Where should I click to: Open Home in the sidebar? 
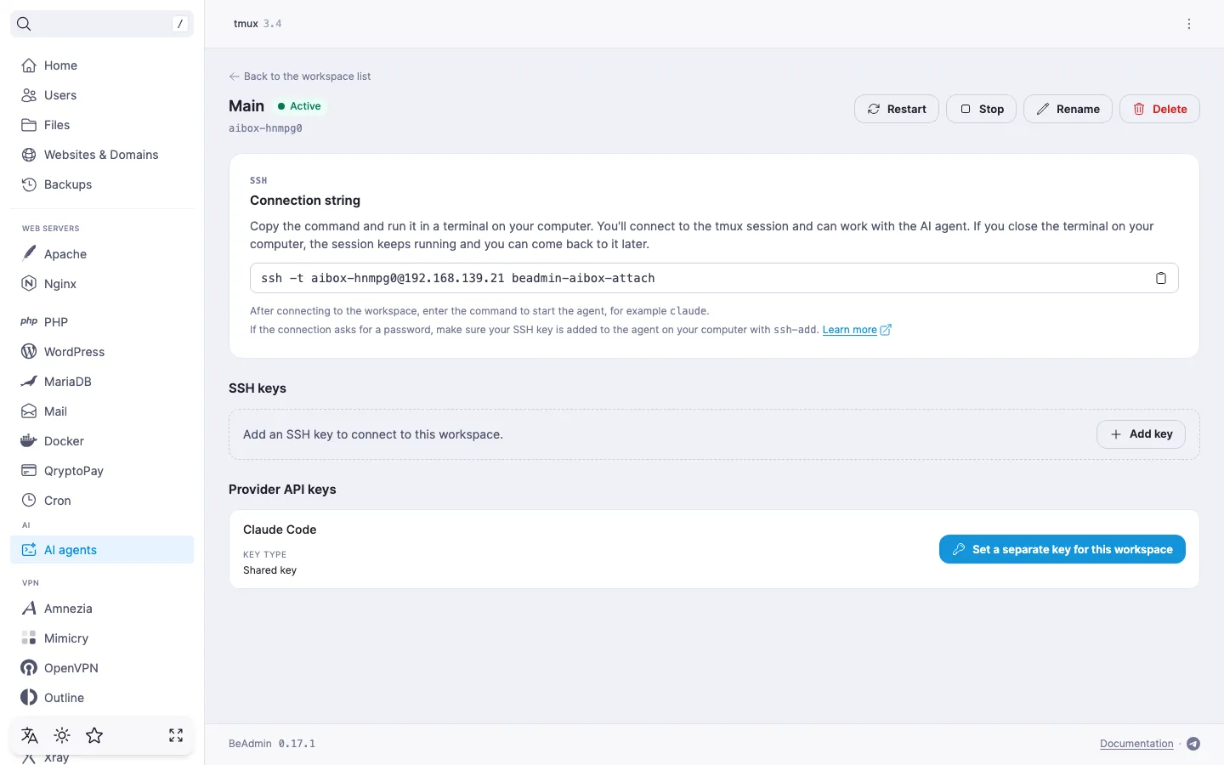coord(102,65)
